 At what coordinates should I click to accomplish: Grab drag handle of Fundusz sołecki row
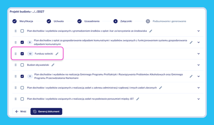(16, 54)
